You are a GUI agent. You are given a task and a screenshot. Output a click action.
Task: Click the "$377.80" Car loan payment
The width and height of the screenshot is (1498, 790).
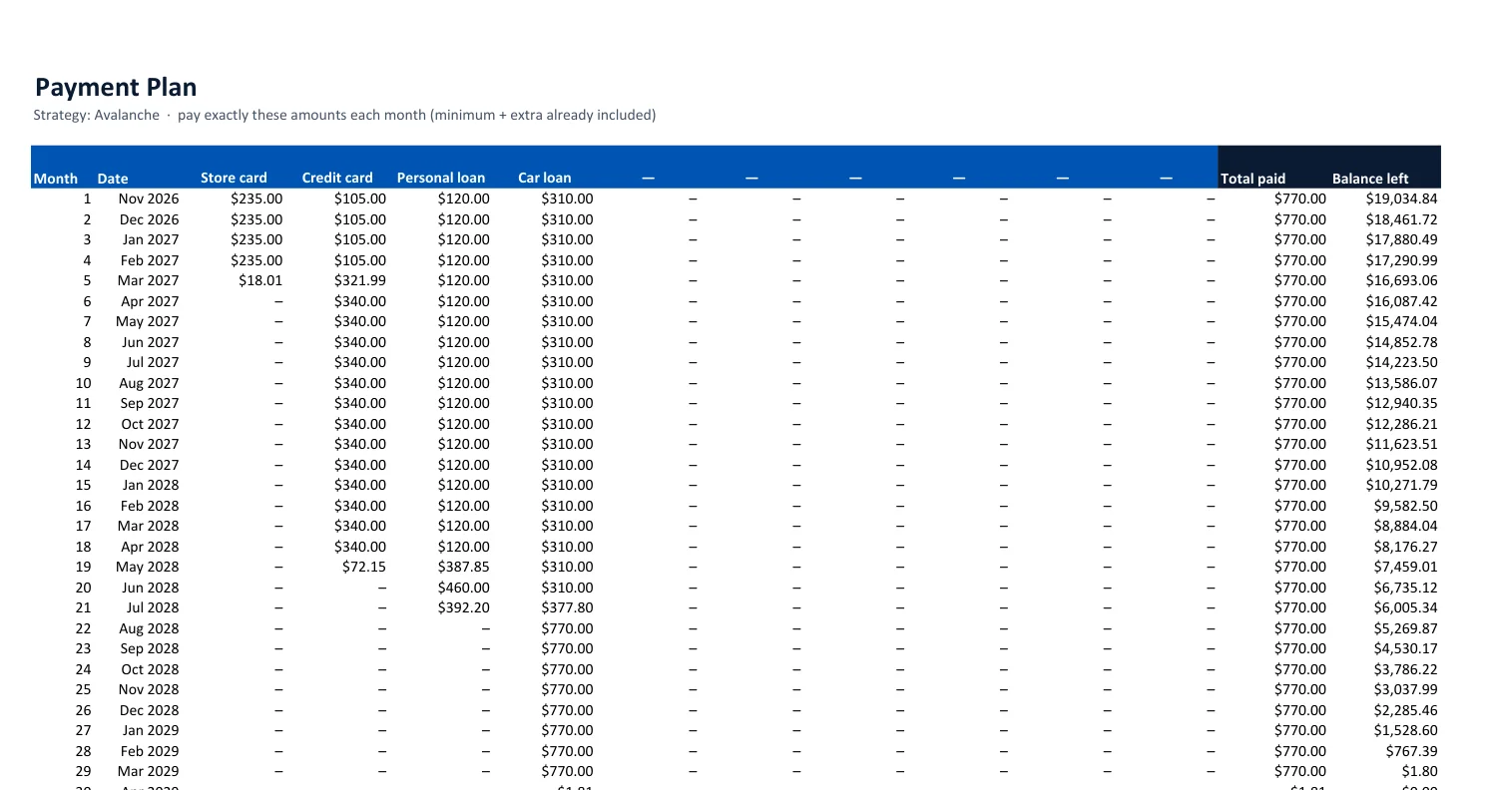coord(567,608)
